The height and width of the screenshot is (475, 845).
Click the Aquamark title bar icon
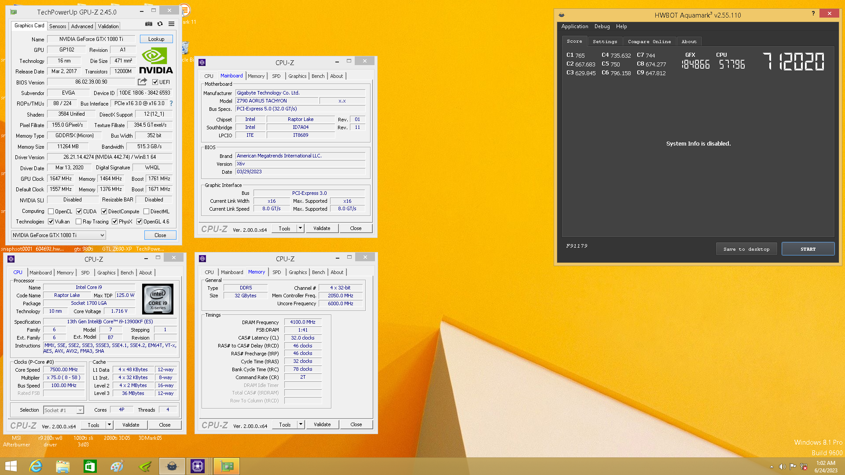coord(562,15)
